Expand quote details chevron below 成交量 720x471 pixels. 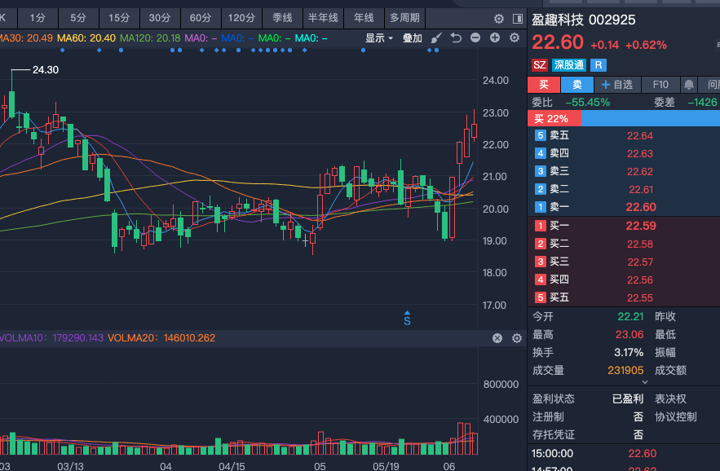[645, 382]
